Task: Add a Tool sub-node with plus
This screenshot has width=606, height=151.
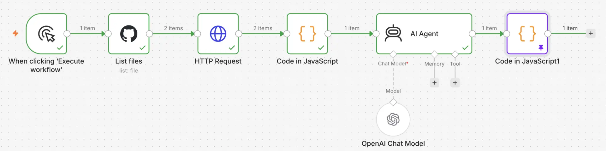Action: [455, 83]
